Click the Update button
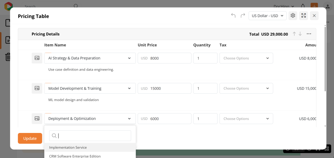 (30, 138)
